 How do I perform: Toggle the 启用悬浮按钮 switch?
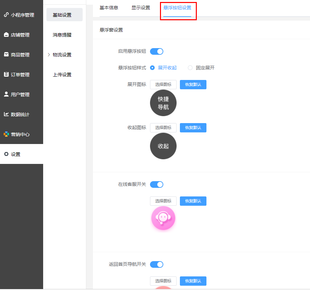pyautogui.click(x=157, y=51)
